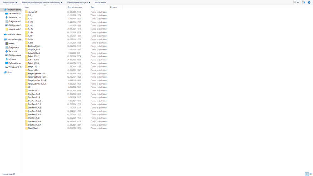Screen dimensions: 313x176
Task: Select folder name OptiFine 1.18.2
Action: 34,111
